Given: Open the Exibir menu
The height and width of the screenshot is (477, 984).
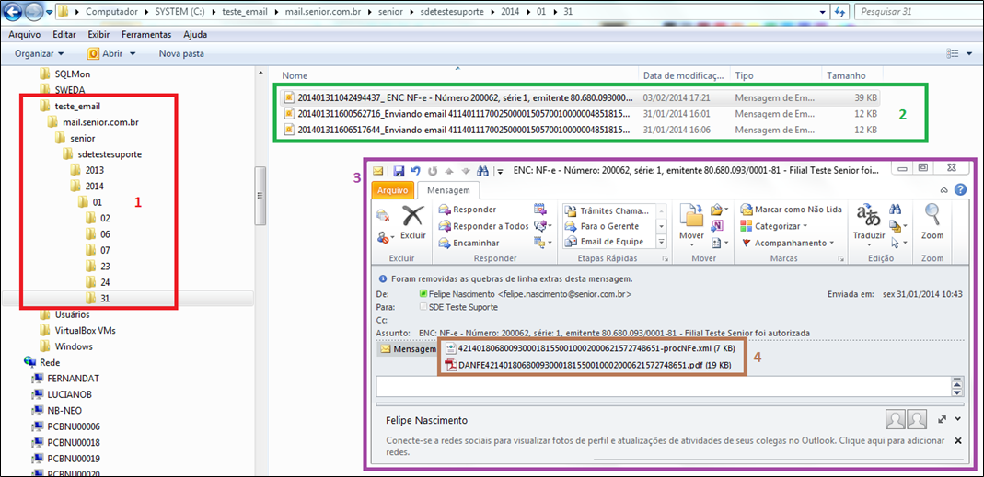Looking at the screenshot, I should click(98, 35).
